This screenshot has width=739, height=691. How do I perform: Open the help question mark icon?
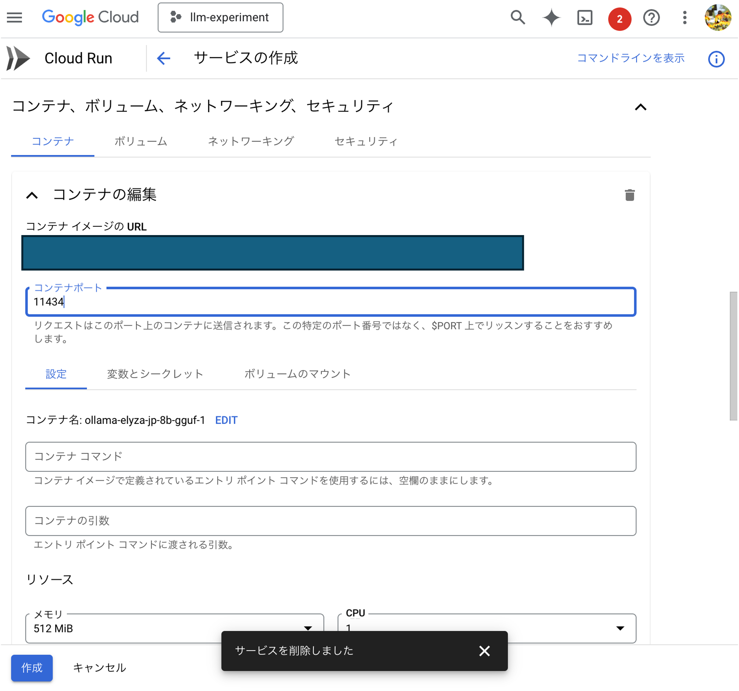(x=651, y=18)
